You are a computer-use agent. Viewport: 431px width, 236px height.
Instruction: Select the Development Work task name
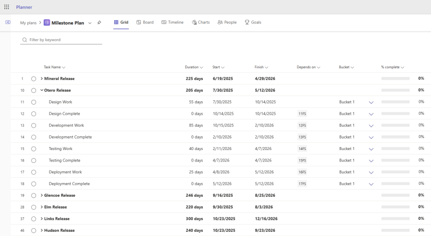66,125
